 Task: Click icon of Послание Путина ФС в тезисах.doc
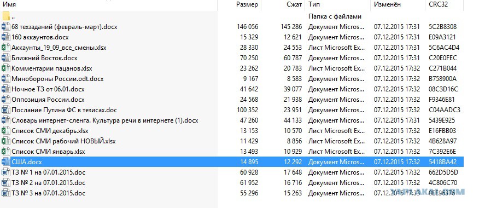[x=6, y=110]
